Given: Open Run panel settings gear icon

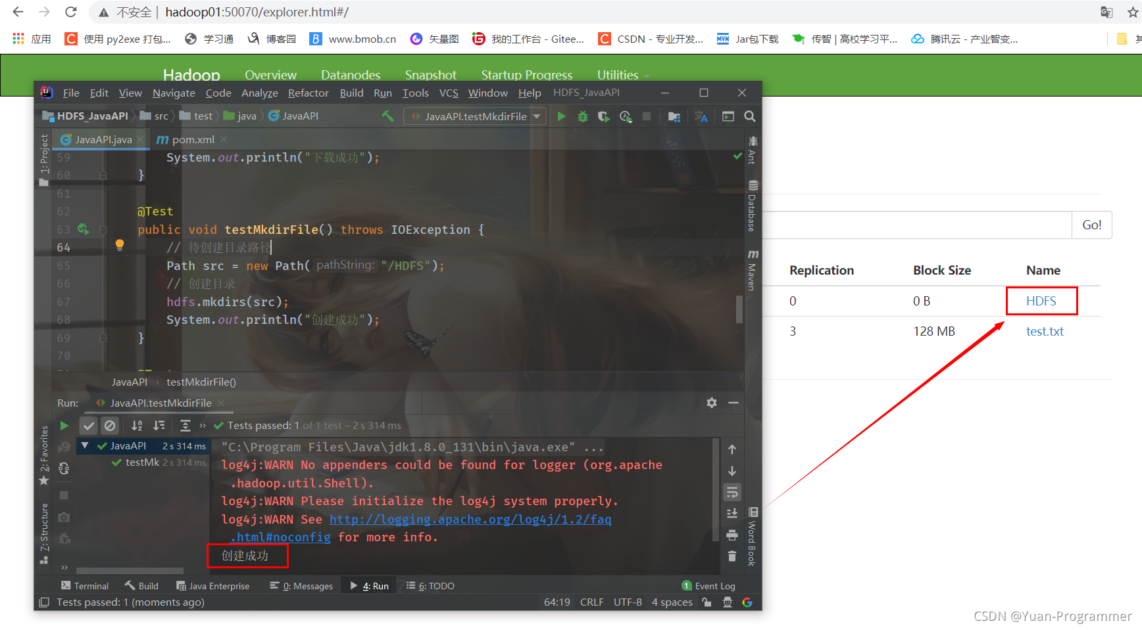Looking at the screenshot, I should click(x=712, y=402).
